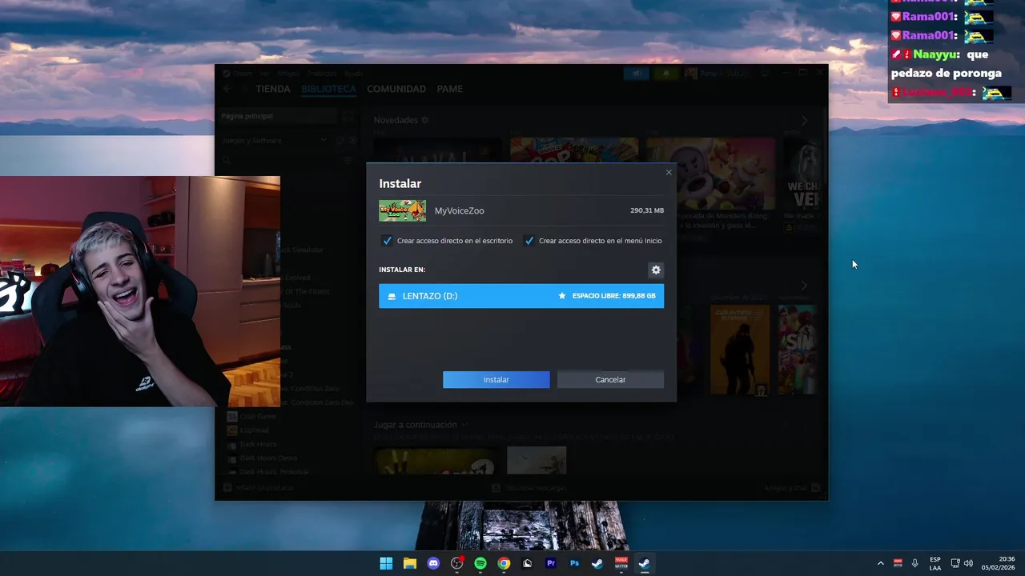Open Photoshop from taskbar
The width and height of the screenshot is (1025, 576).
(x=574, y=563)
